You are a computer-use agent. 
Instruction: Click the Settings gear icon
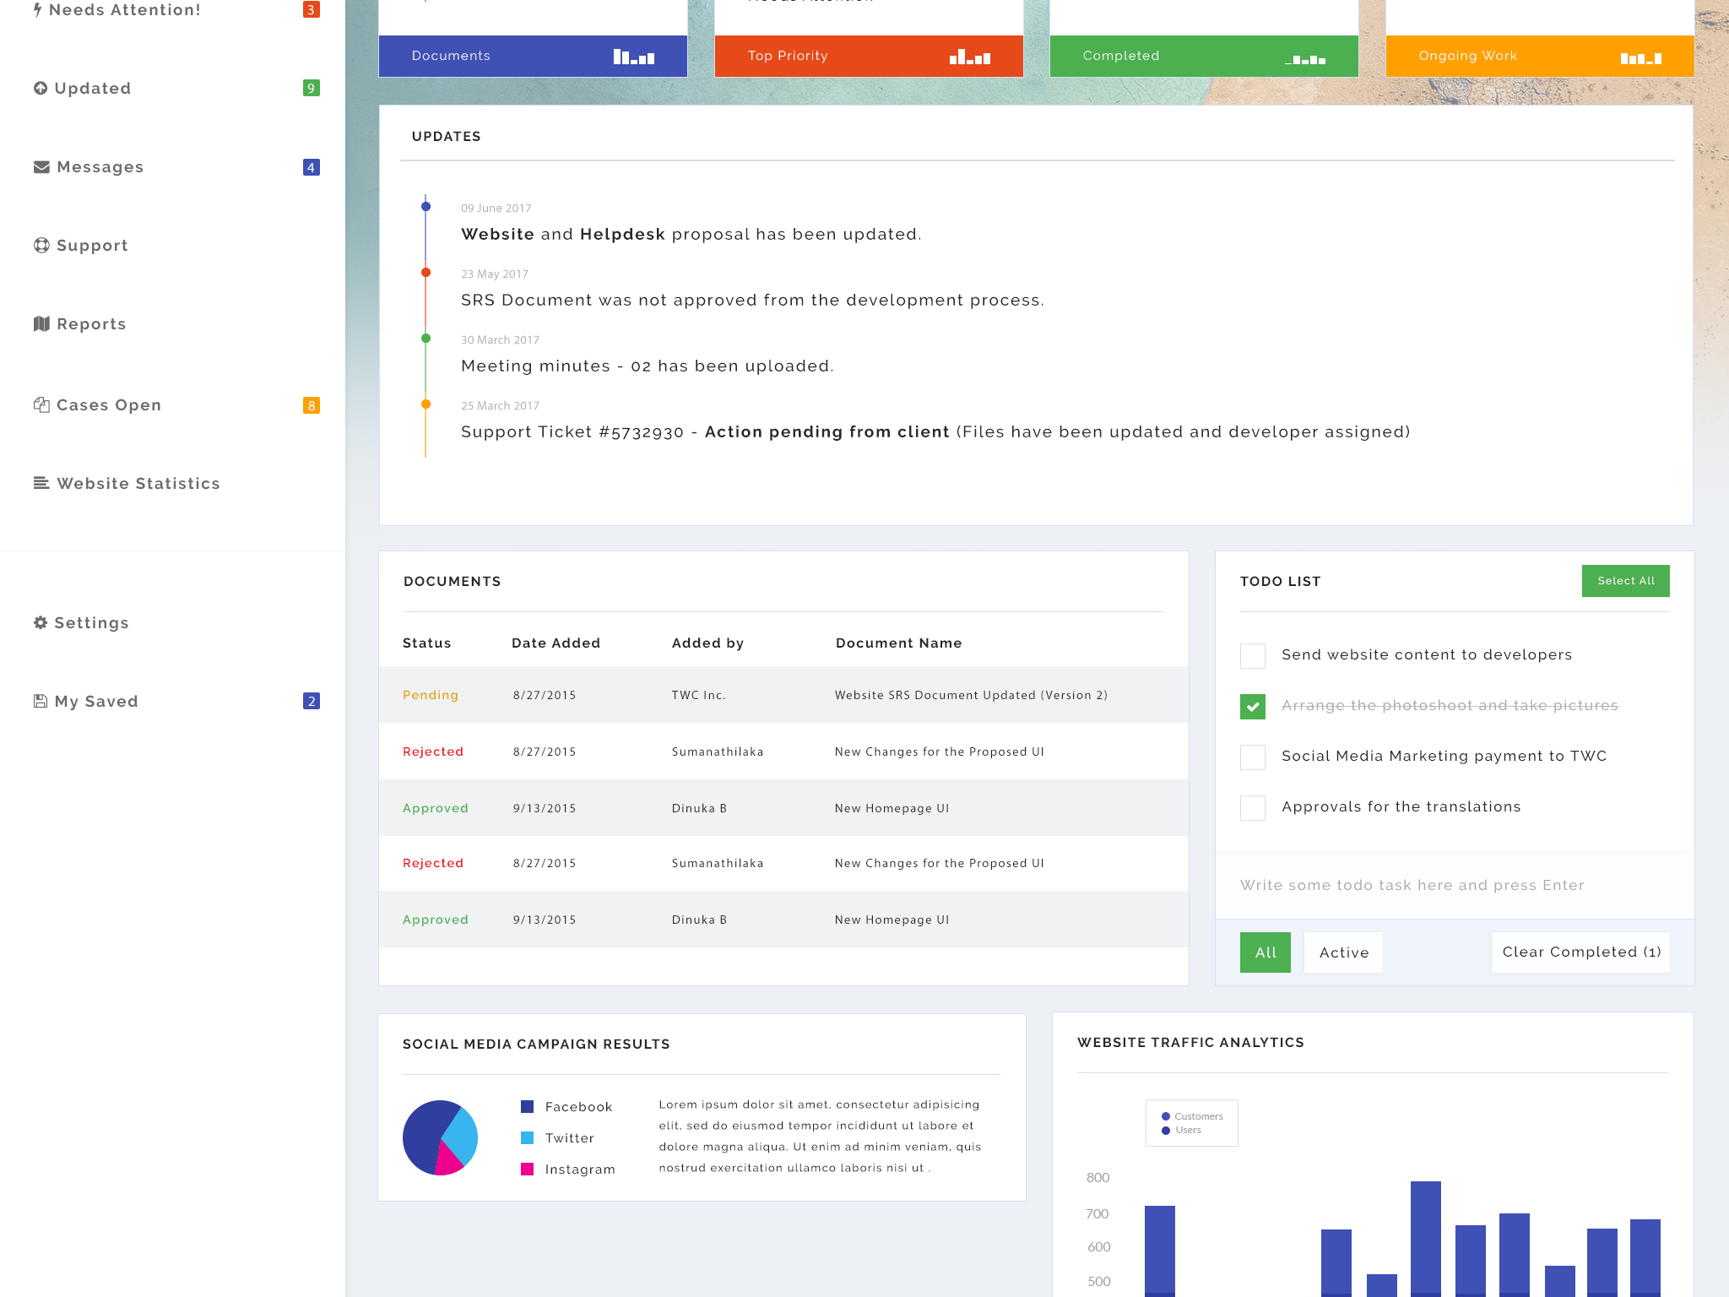click(x=41, y=622)
